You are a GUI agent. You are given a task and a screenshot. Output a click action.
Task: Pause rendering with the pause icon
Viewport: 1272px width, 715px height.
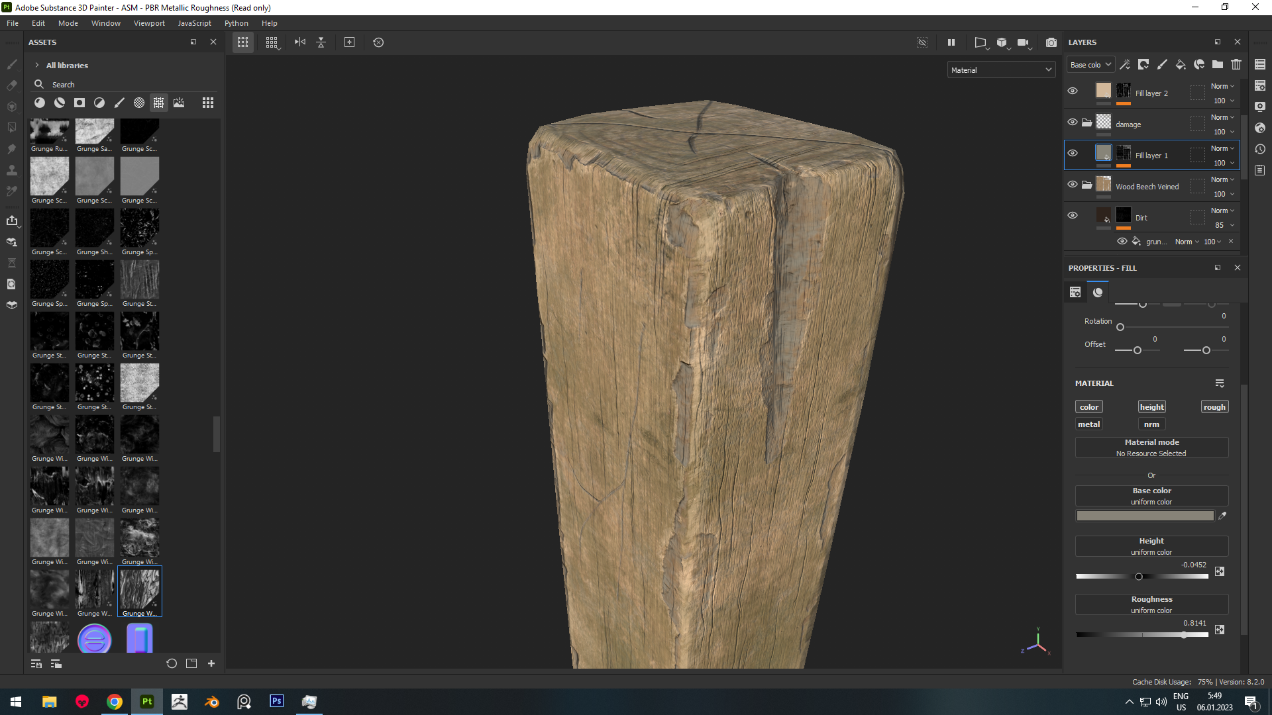951,42
